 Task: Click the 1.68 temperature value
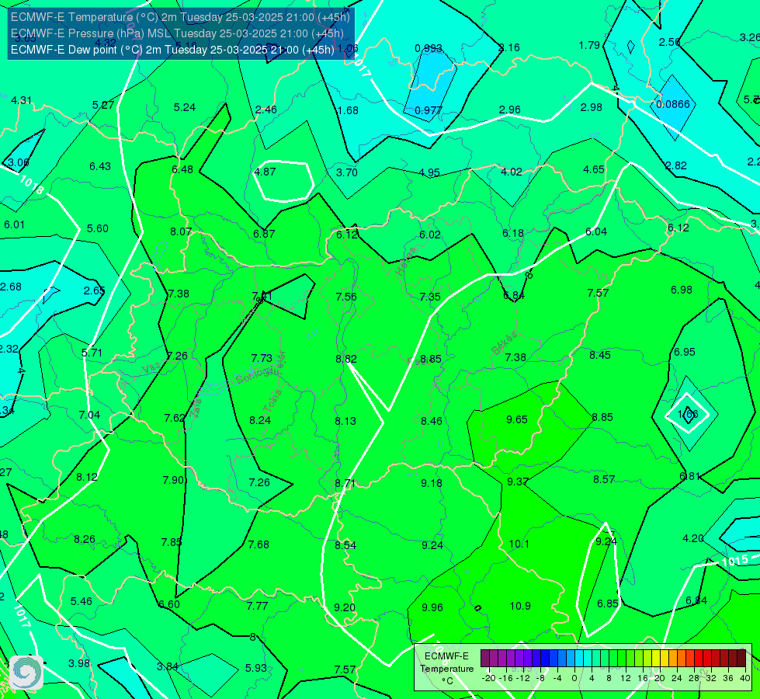pyautogui.click(x=348, y=110)
